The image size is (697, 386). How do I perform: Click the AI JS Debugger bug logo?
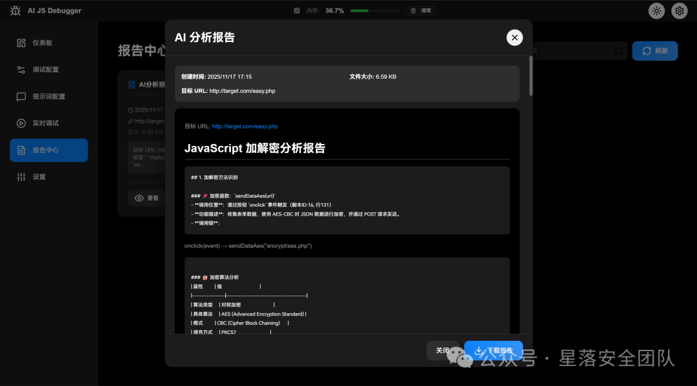15,11
